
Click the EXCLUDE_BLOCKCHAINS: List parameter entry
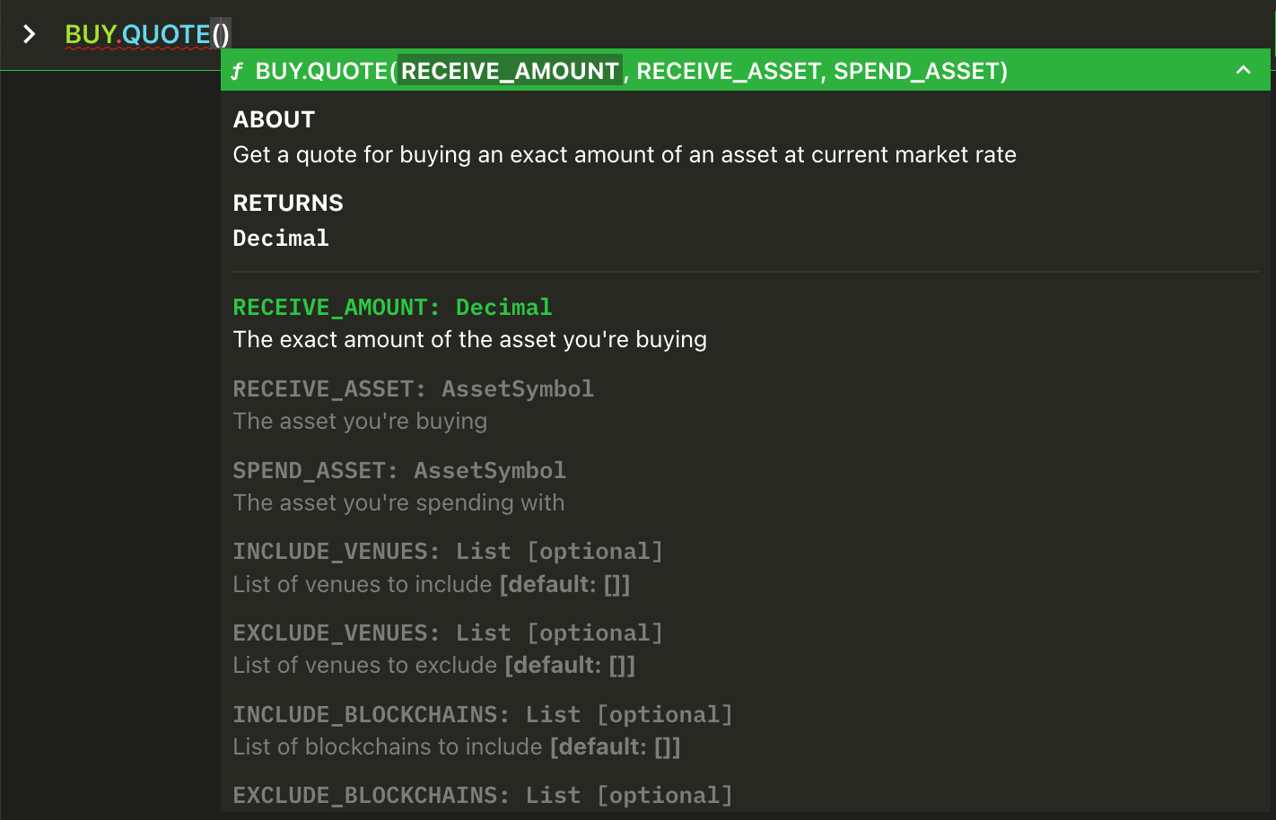tap(483, 795)
